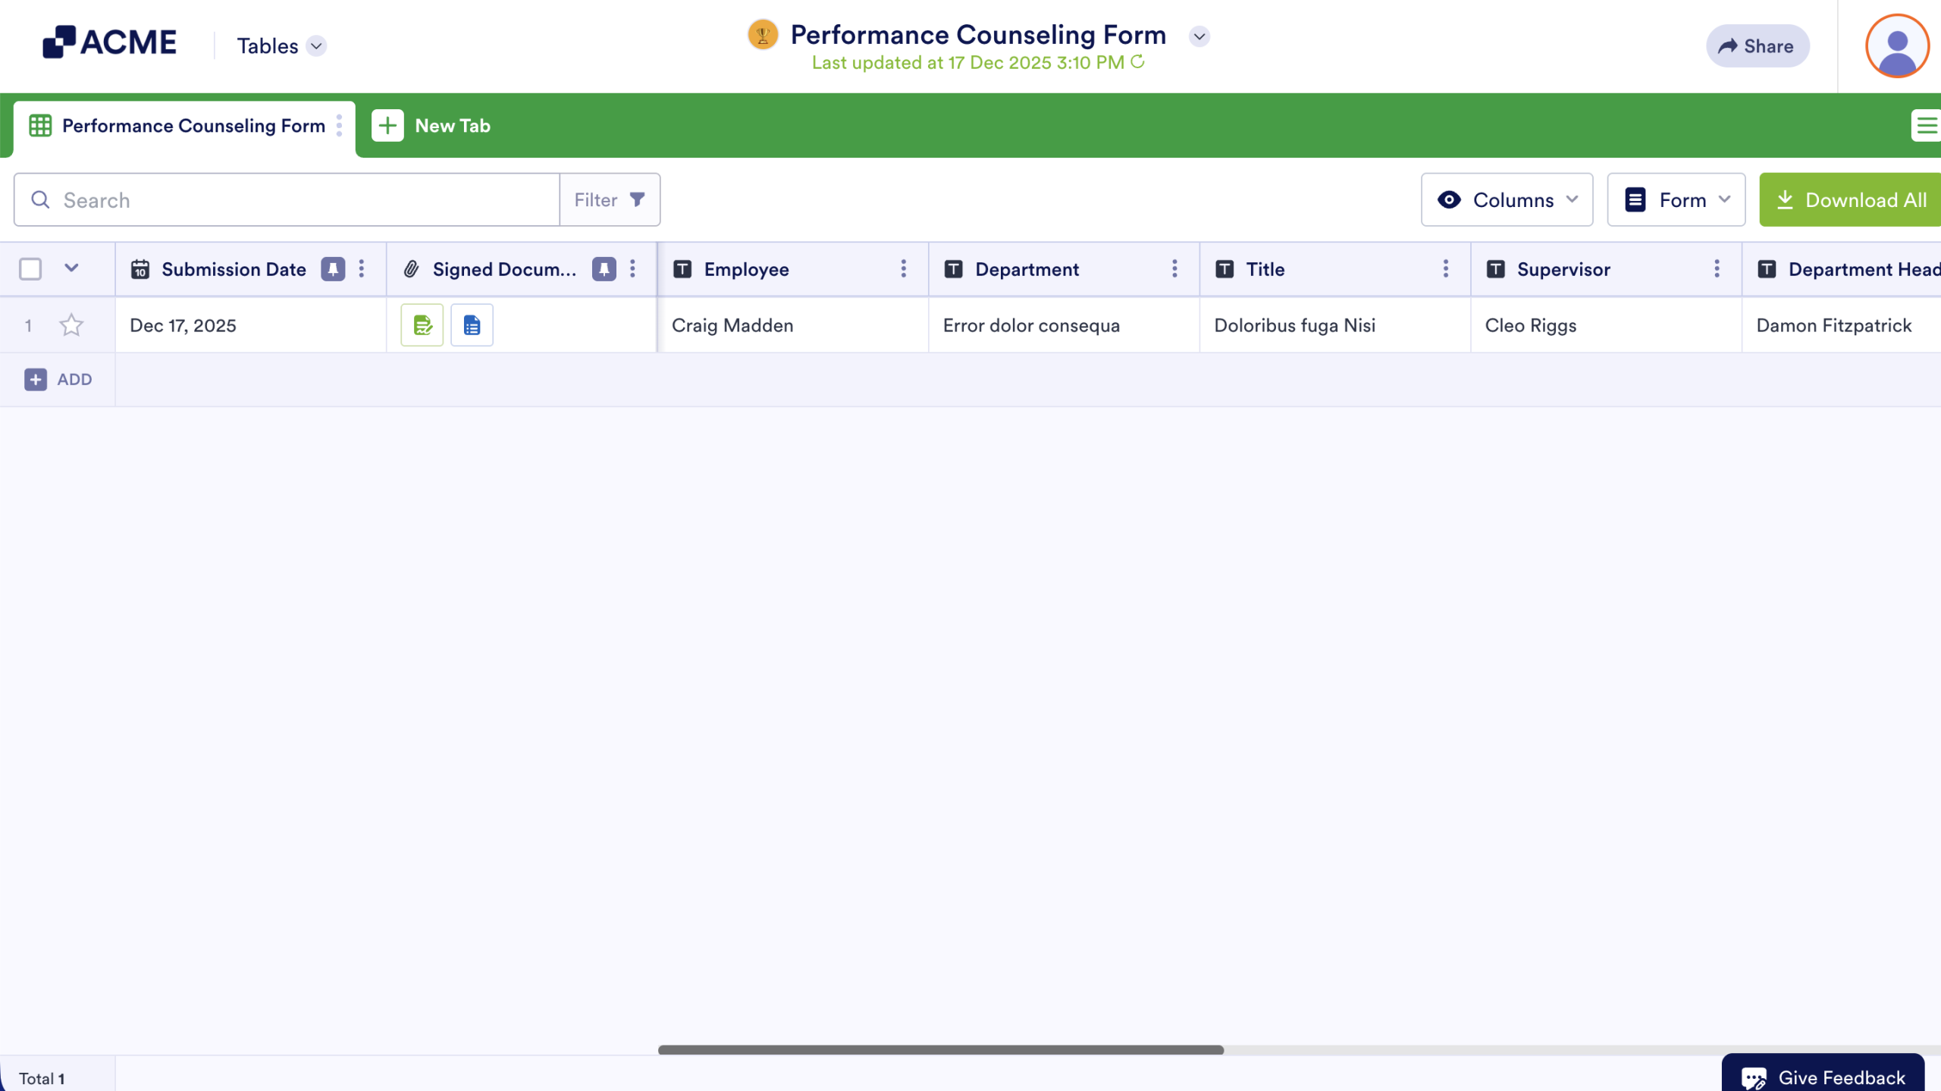The image size is (1941, 1091).
Task: Open Performance Counseling Form tab options dots
Action: click(x=339, y=126)
